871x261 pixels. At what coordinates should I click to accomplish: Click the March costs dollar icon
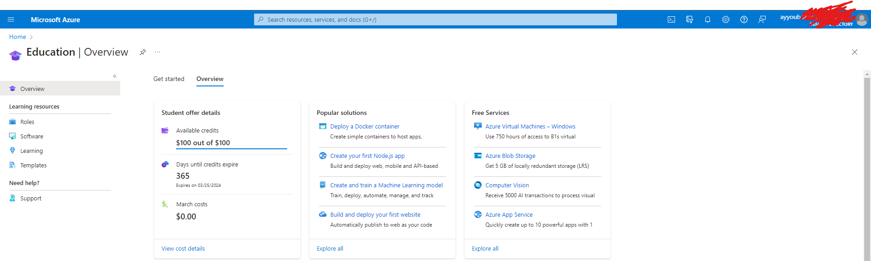click(x=165, y=204)
